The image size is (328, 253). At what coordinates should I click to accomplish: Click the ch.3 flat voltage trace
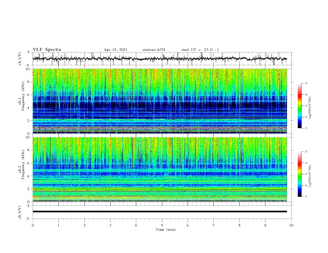(x=160, y=212)
